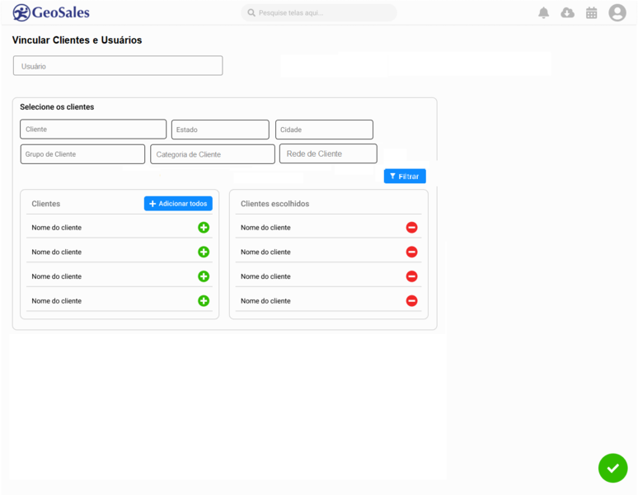Image resolution: width=638 pixels, height=495 pixels.
Task: Remove the first chosen client
Action: [x=412, y=228]
